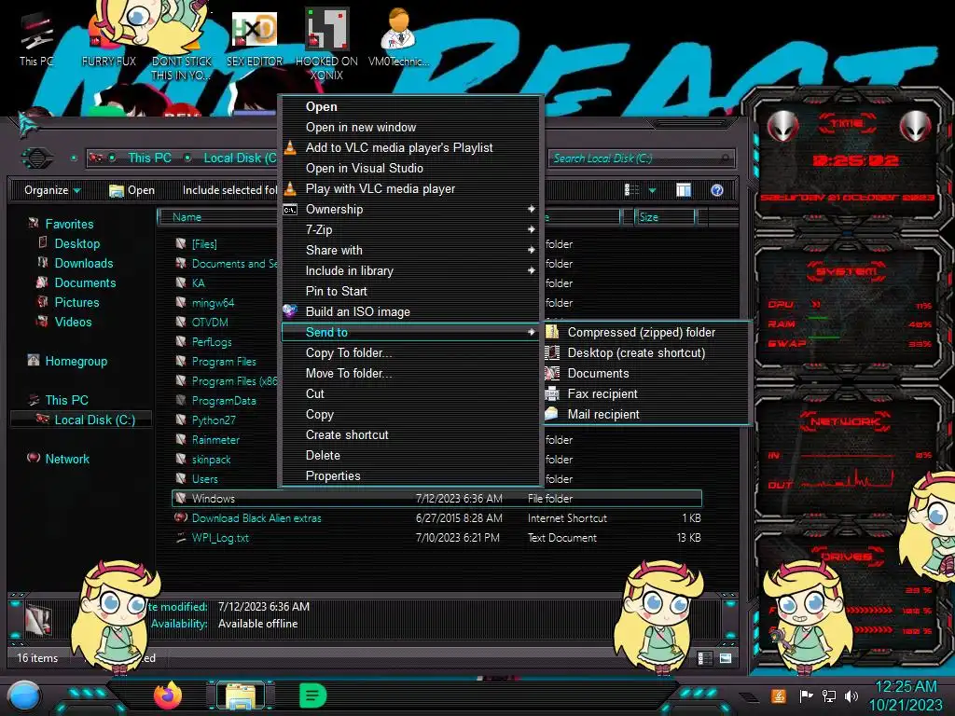Image resolution: width=955 pixels, height=716 pixels.
Task: Click the This PC breadcrumb segment
Action: [150, 158]
